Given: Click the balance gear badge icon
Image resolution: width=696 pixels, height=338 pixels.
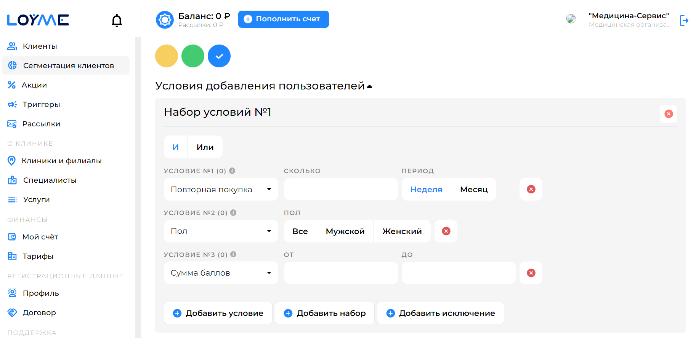Looking at the screenshot, I should [165, 20].
